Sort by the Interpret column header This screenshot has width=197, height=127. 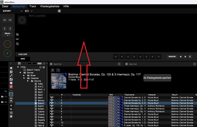[x=158, y=95]
